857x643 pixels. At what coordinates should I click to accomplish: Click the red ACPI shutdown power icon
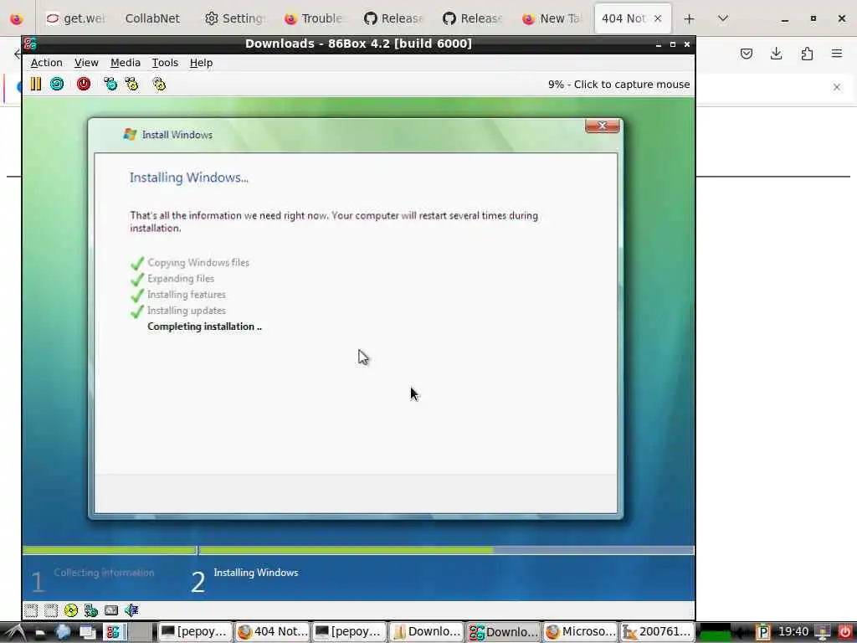click(x=84, y=84)
